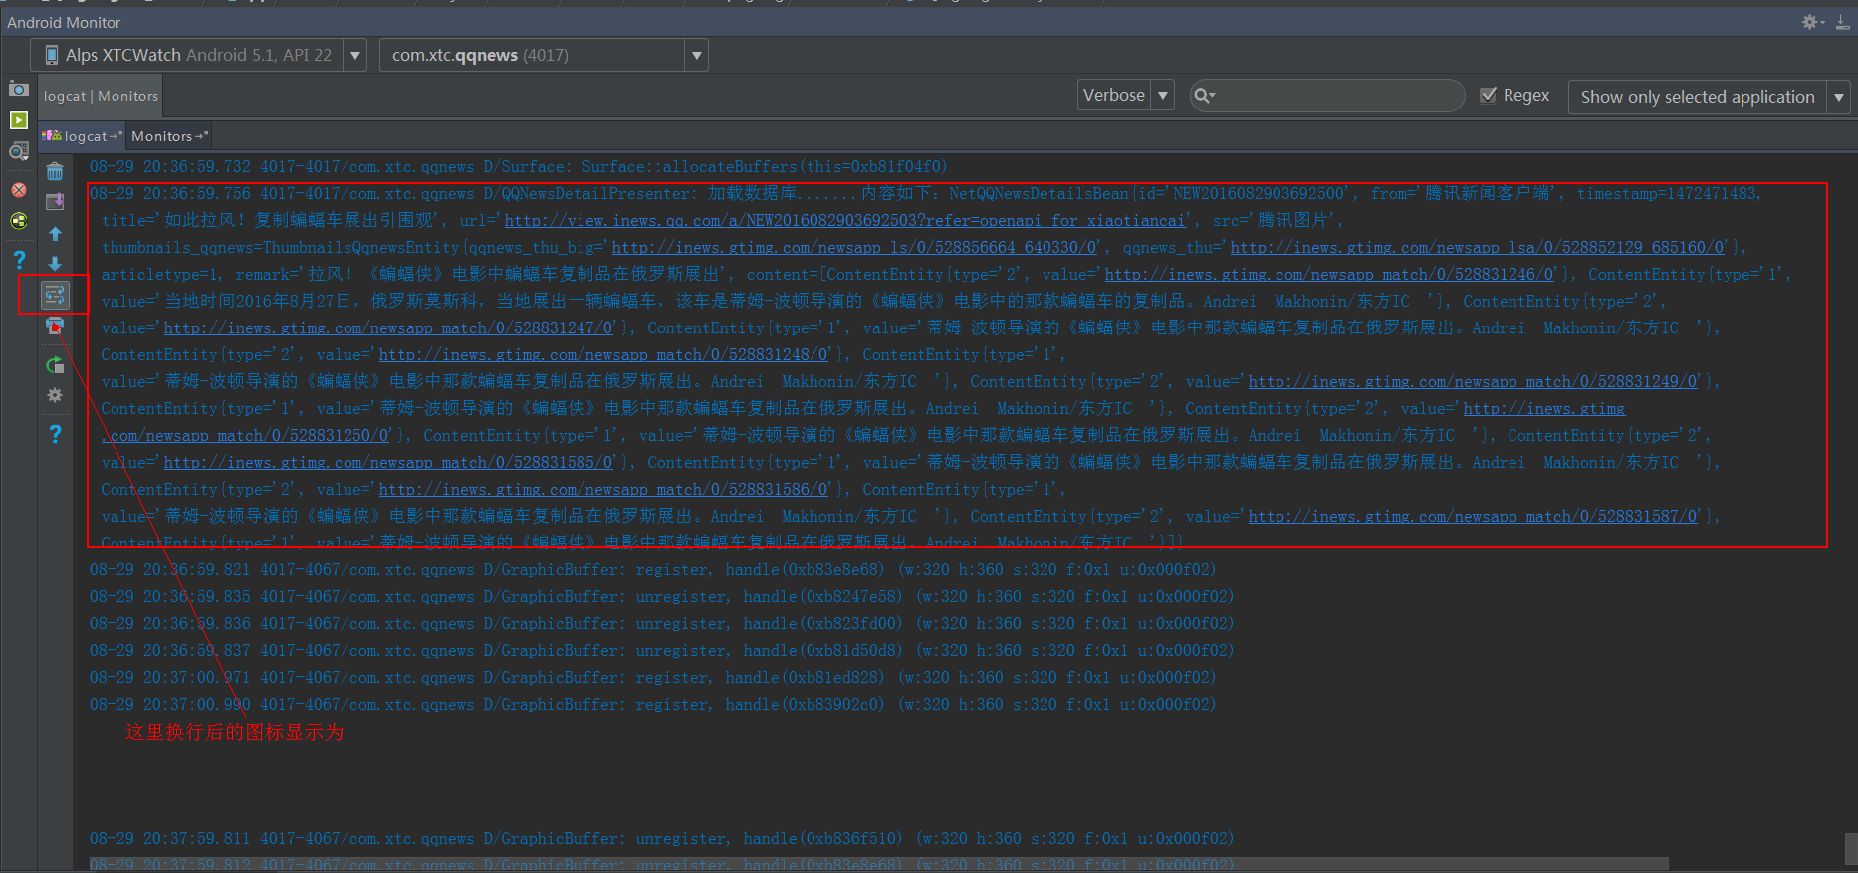Open the newsapp_match/0/528831585/0 link
Screen dimensions: 1858x873
(x=388, y=463)
